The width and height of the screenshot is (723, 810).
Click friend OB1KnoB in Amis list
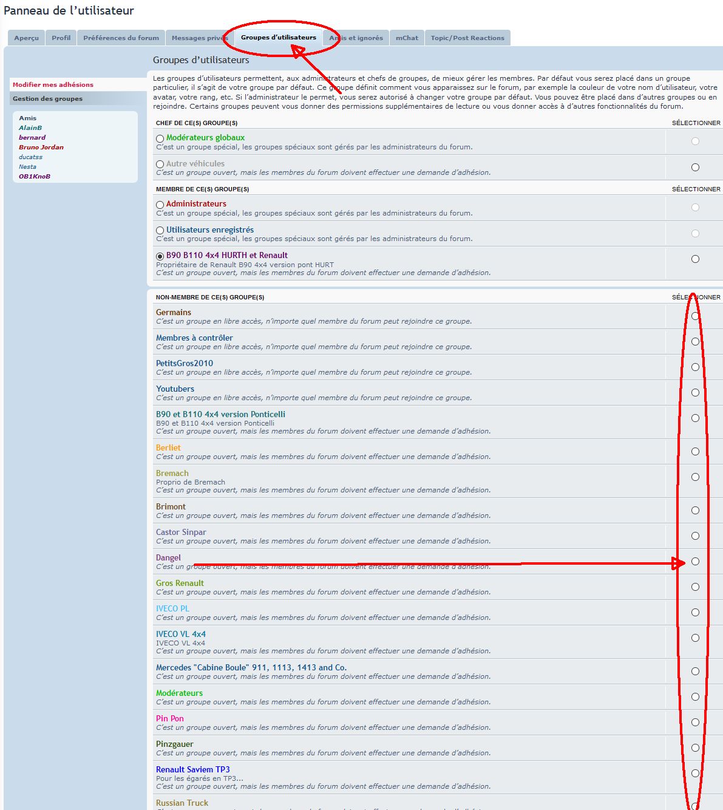point(35,177)
